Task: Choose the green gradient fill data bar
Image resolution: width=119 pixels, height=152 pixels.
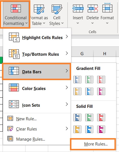Action: 89,80
